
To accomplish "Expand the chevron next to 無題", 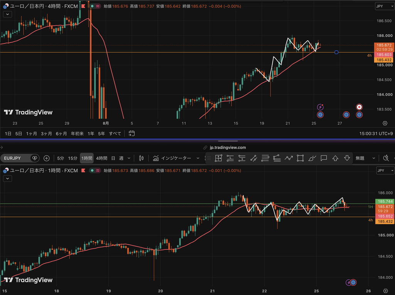I will [373, 158].
